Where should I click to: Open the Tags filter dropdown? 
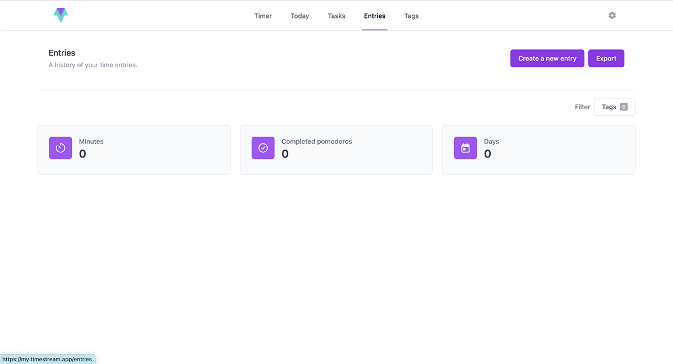[614, 106]
